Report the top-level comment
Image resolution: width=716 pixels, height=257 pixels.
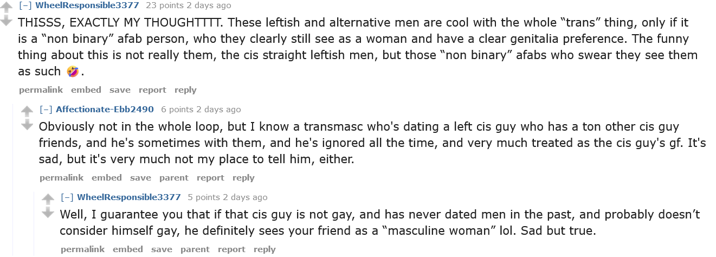152,90
